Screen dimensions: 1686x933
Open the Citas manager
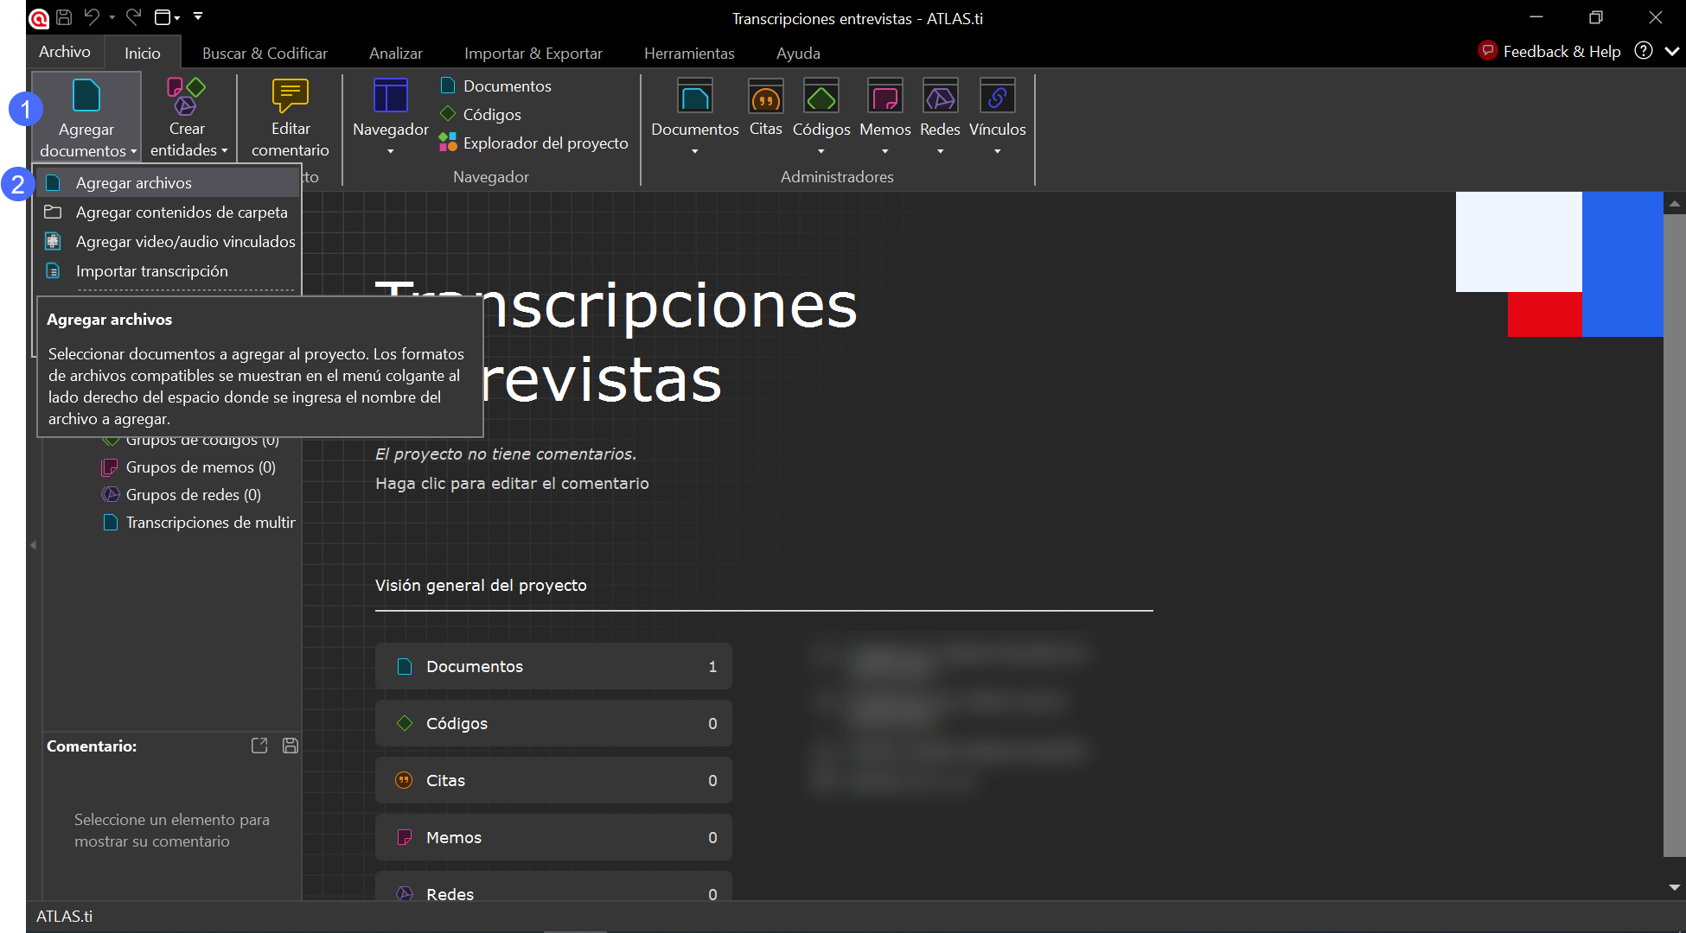tap(765, 108)
